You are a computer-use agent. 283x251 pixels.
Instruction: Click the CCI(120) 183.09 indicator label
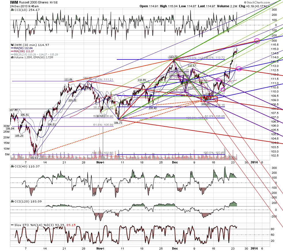coord(28,201)
